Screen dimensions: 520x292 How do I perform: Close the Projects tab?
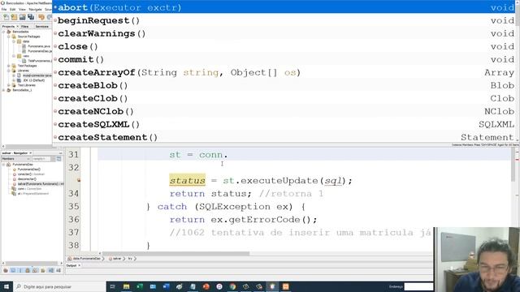[x=18, y=26]
